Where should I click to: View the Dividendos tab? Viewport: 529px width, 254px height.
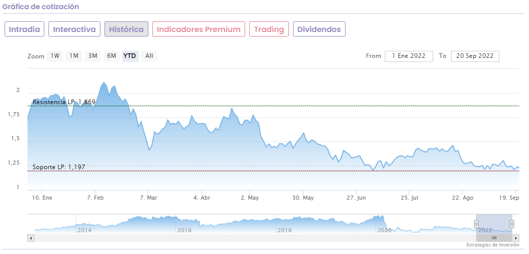pyautogui.click(x=319, y=29)
